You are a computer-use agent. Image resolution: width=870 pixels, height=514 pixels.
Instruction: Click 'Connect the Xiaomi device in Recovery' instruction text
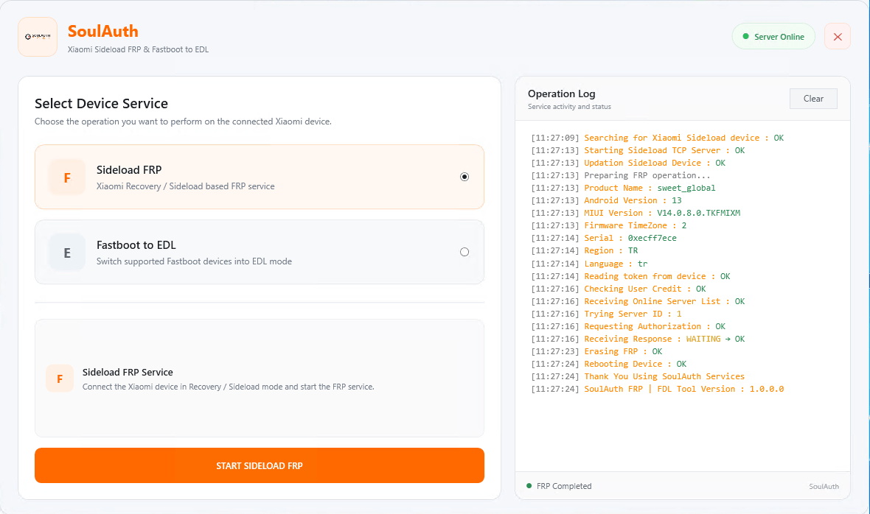point(228,387)
